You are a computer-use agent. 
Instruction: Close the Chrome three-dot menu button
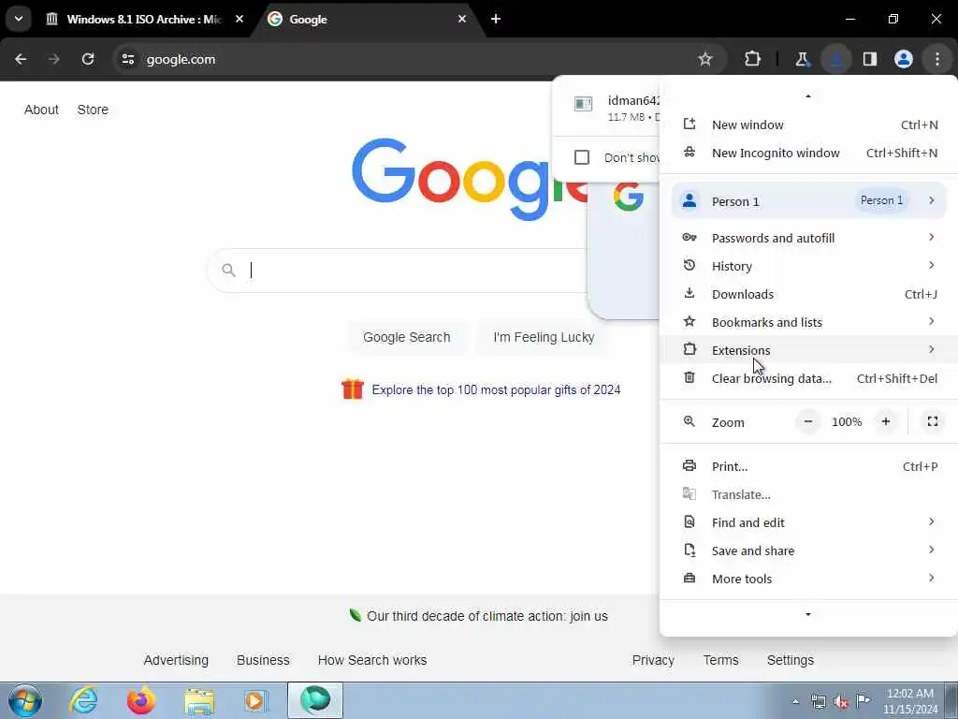point(936,59)
